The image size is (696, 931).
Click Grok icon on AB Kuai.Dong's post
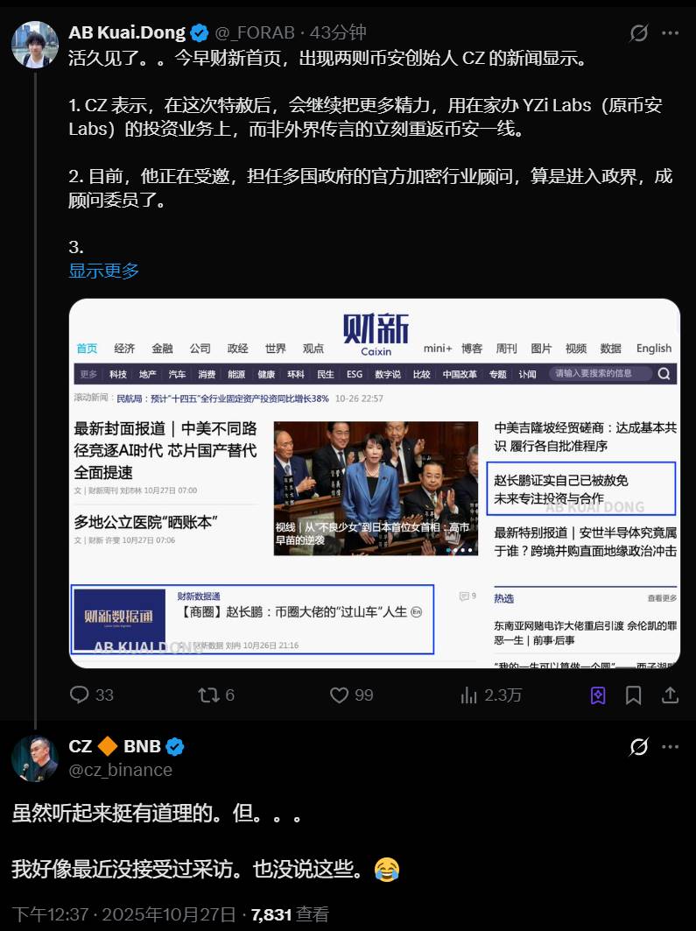(x=639, y=32)
